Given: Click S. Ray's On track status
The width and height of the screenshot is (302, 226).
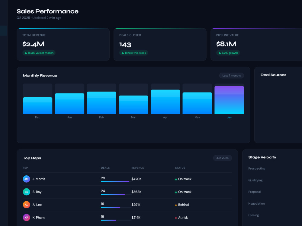Looking at the screenshot, I should point(183,192).
